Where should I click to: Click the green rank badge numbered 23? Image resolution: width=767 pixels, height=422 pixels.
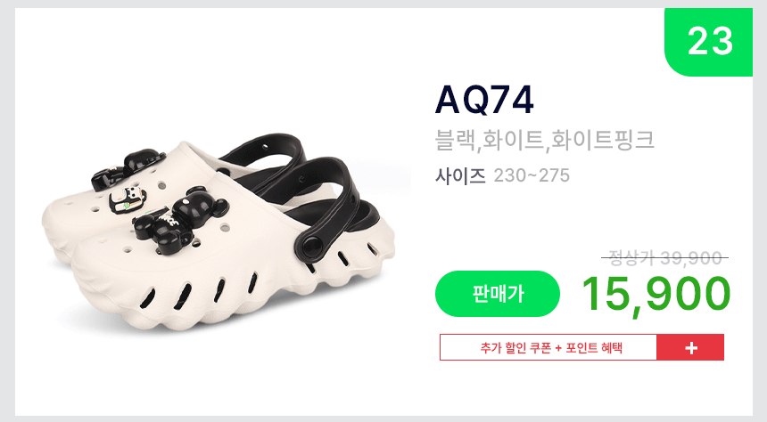(708, 42)
